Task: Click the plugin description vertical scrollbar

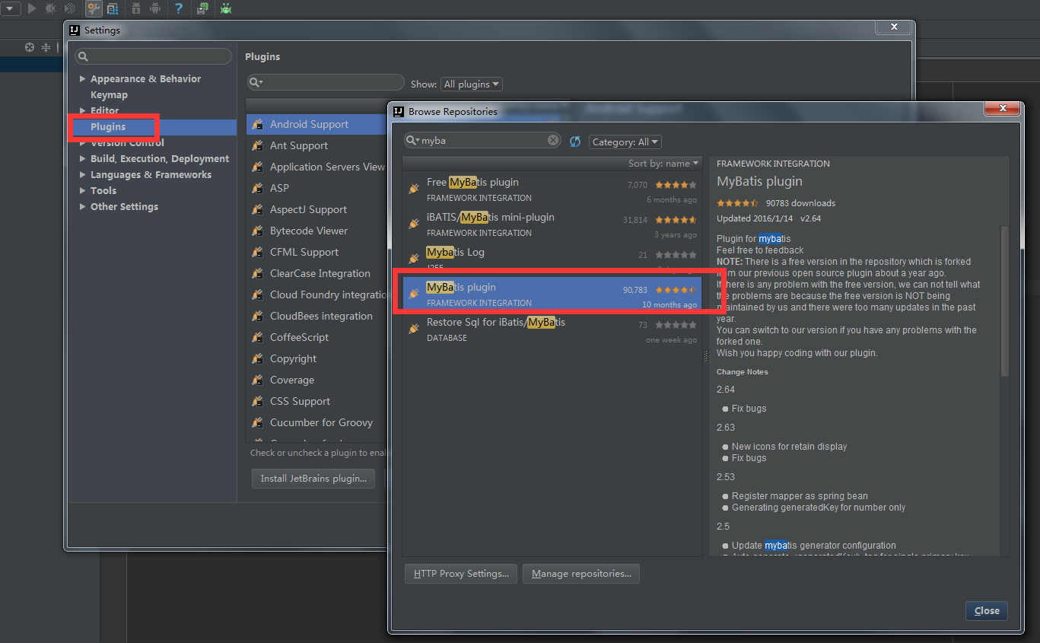Action: pyautogui.click(x=1005, y=301)
